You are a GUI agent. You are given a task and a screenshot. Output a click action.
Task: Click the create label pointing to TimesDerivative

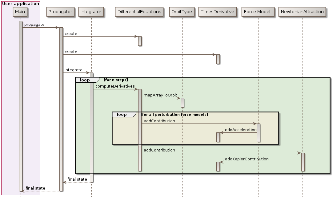tap(71, 52)
